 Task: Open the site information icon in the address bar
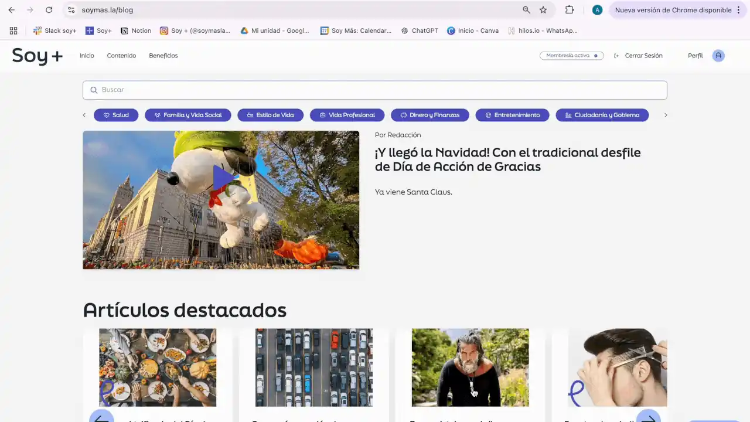coord(71,10)
